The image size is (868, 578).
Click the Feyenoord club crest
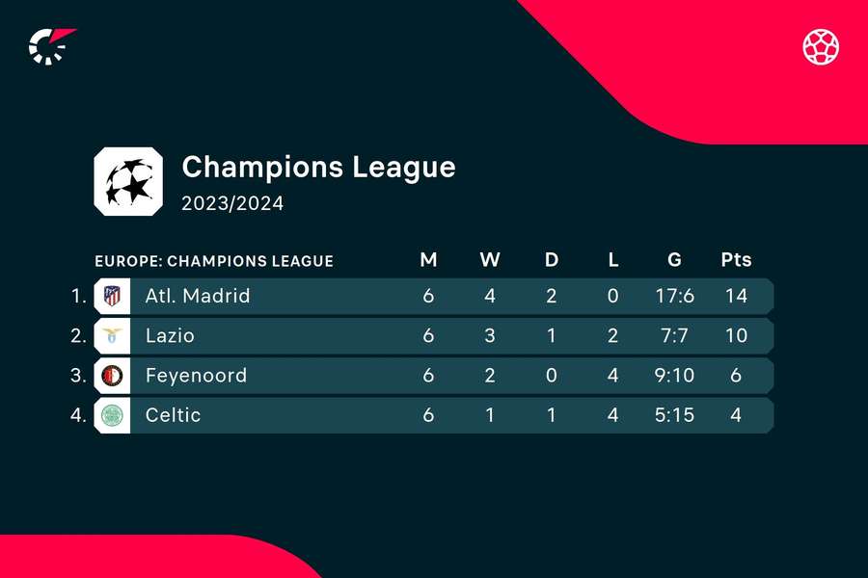pos(113,376)
